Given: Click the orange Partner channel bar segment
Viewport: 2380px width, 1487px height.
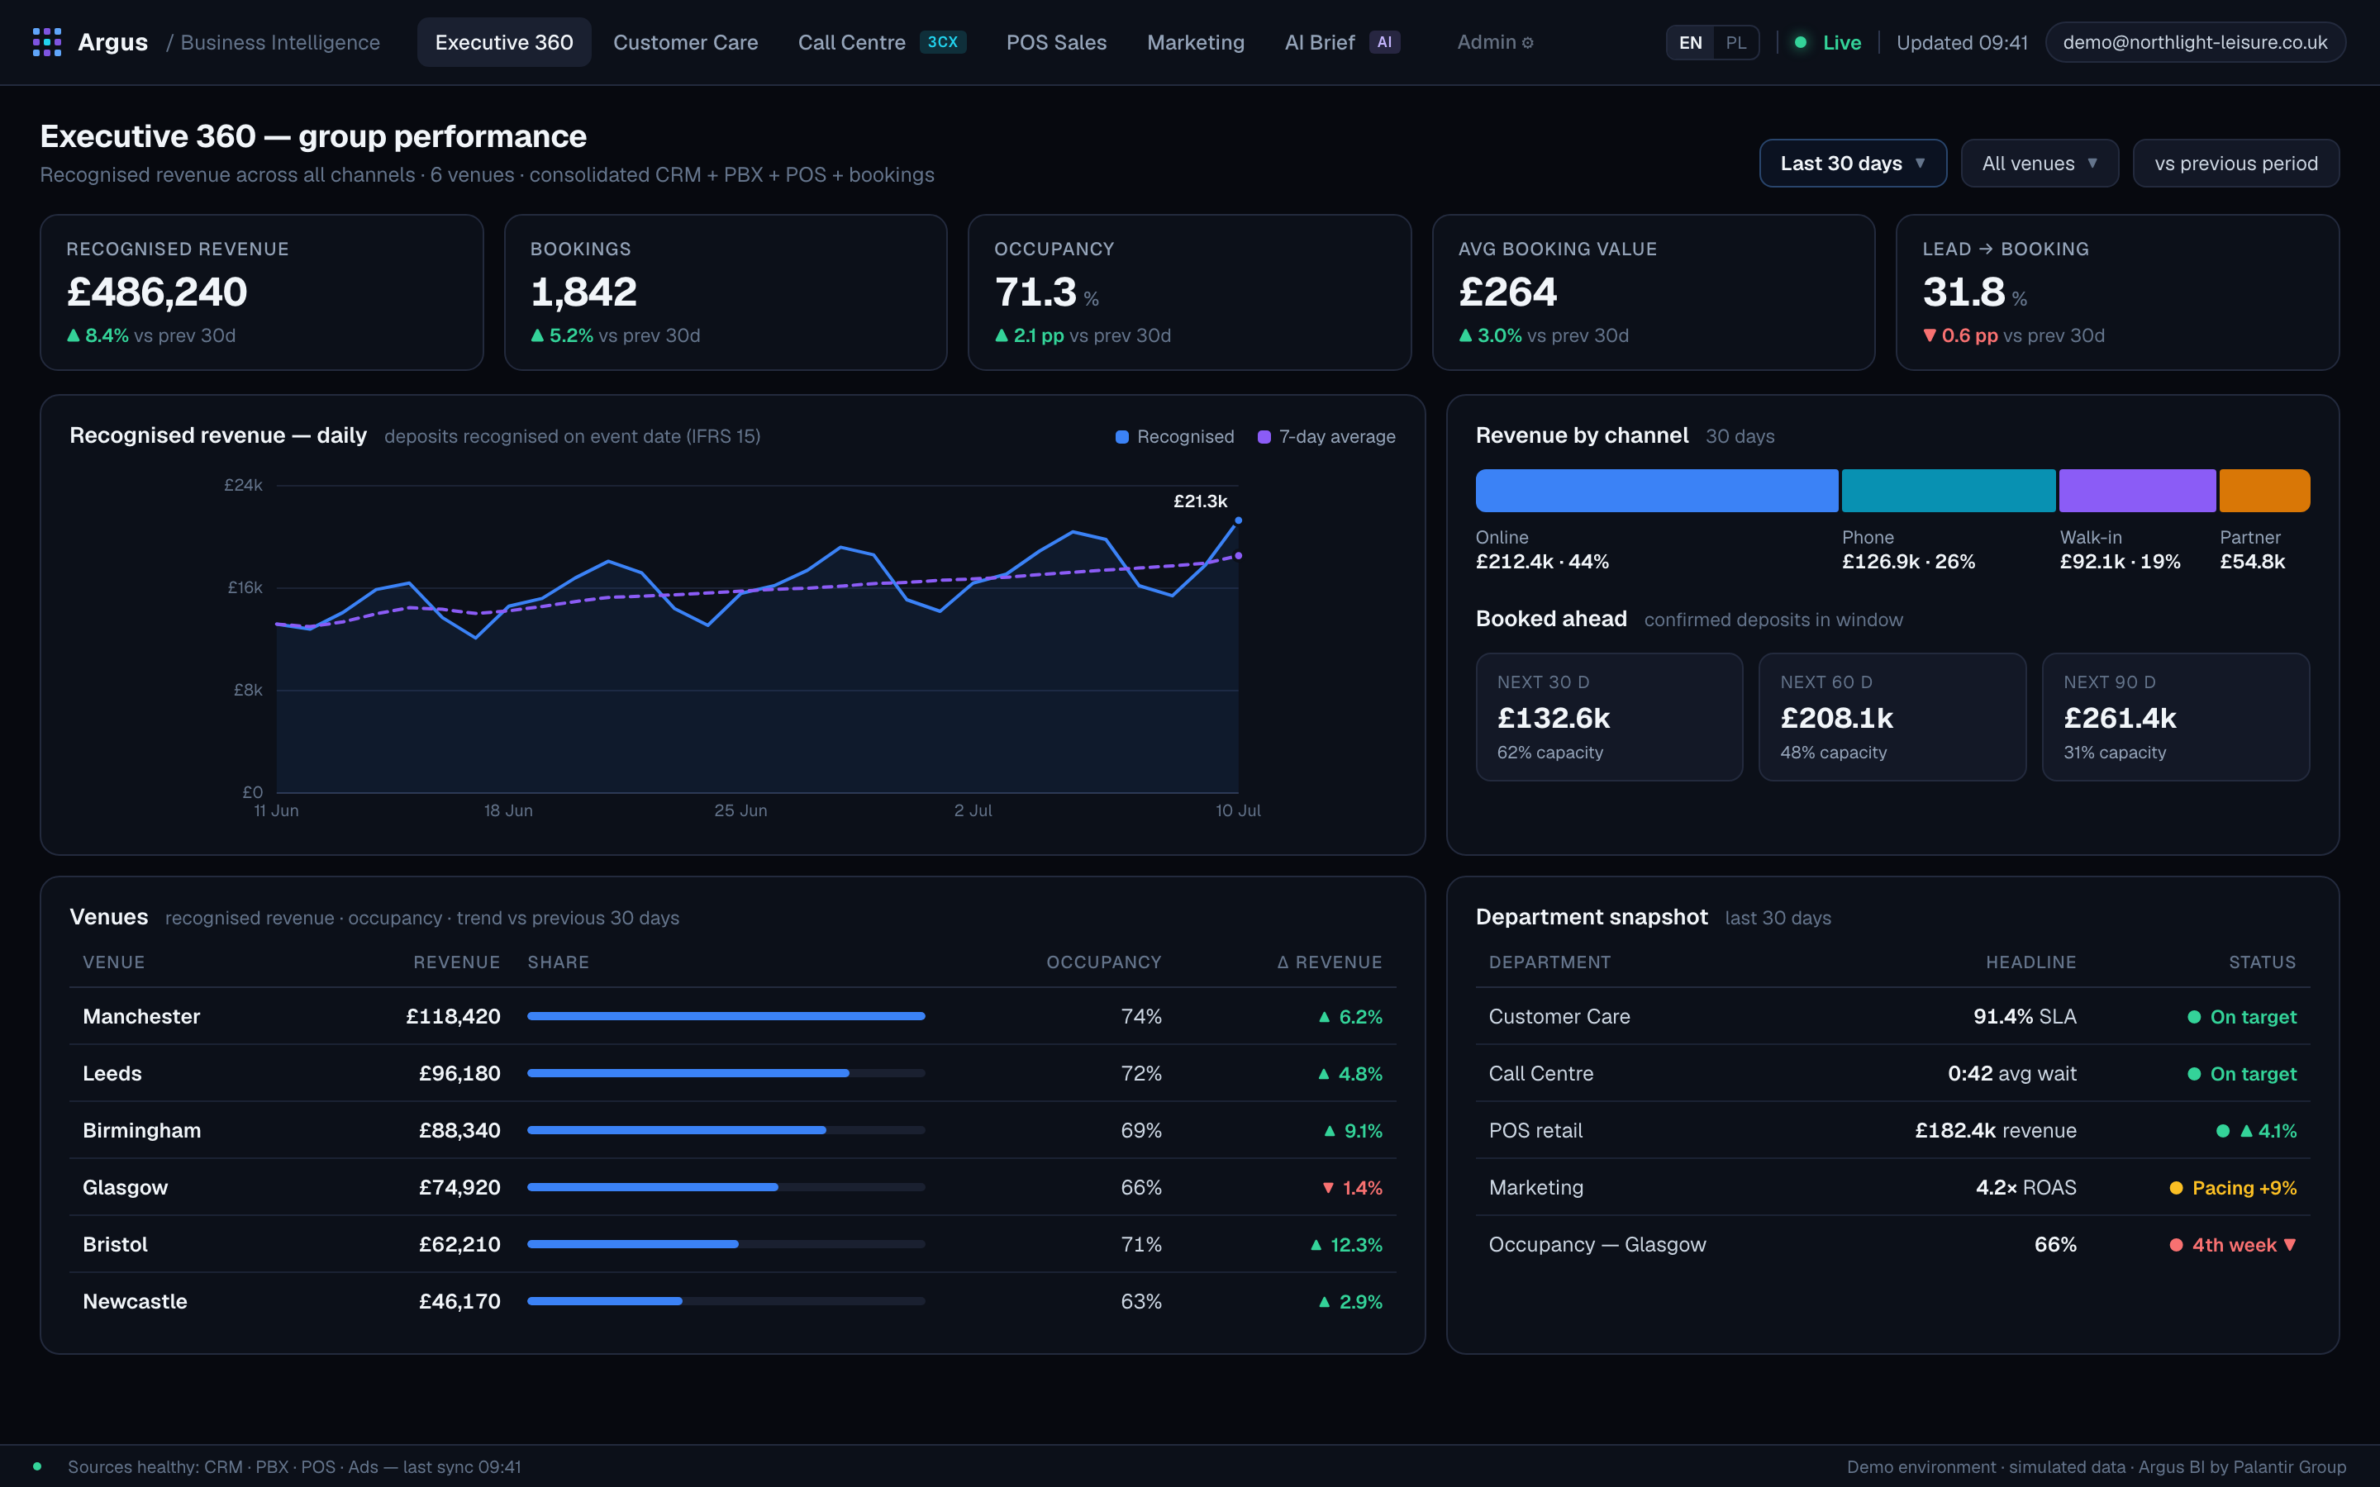Looking at the screenshot, I should click(x=2265, y=491).
